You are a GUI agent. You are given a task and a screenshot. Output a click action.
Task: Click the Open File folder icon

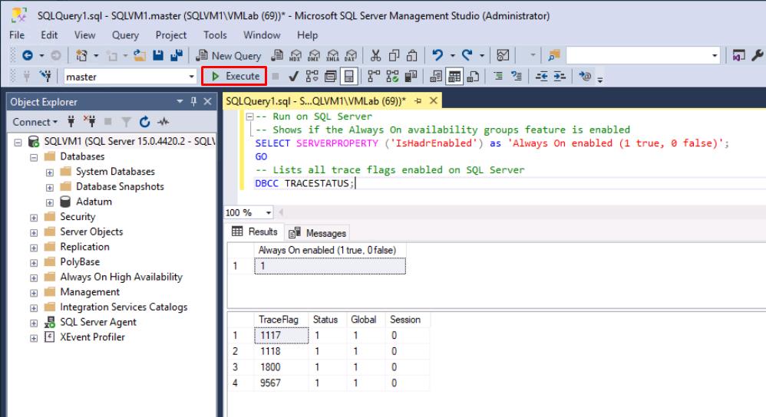tap(140, 56)
